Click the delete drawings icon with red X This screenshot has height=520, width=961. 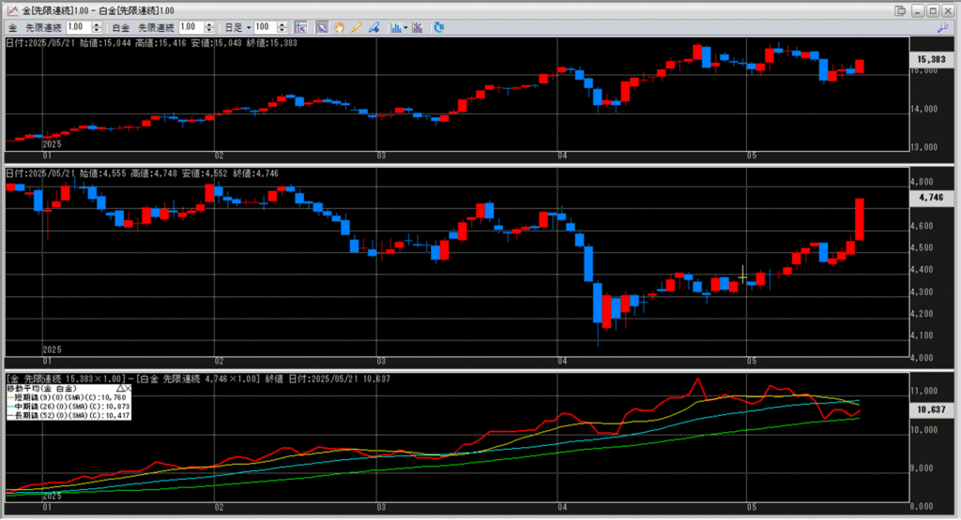coord(418,27)
